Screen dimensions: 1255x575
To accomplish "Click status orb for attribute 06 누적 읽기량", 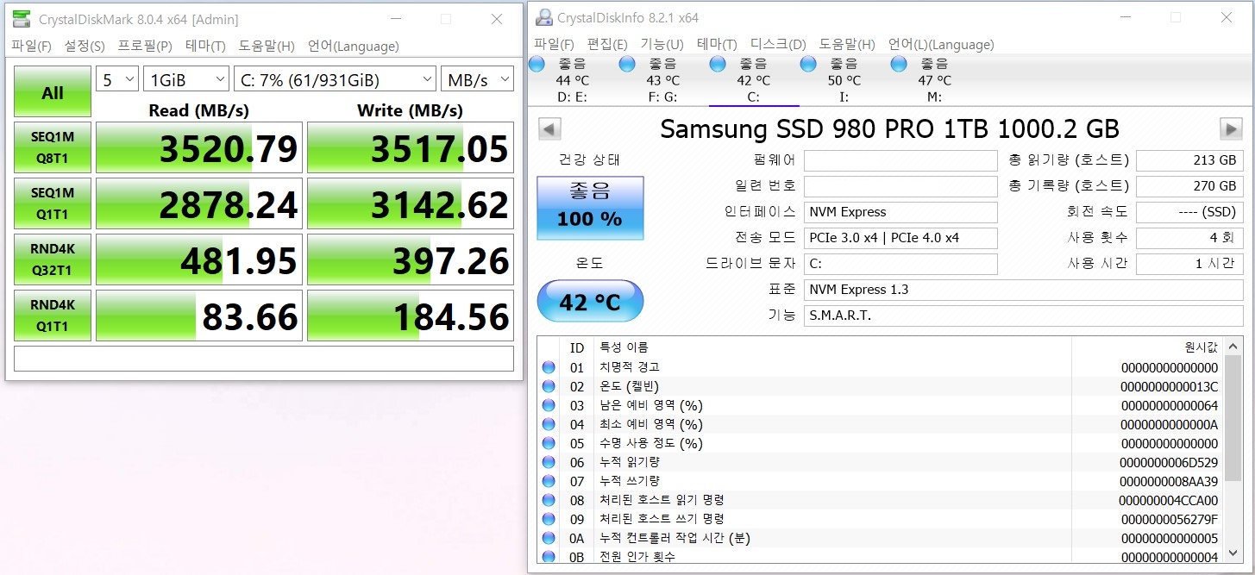I will tap(549, 462).
